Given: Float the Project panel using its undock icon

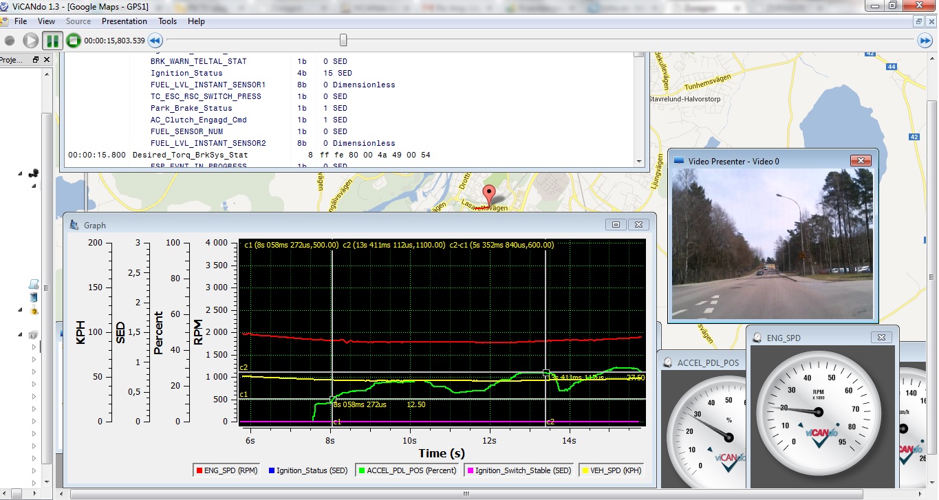Looking at the screenshot, I should click(36, 60).
